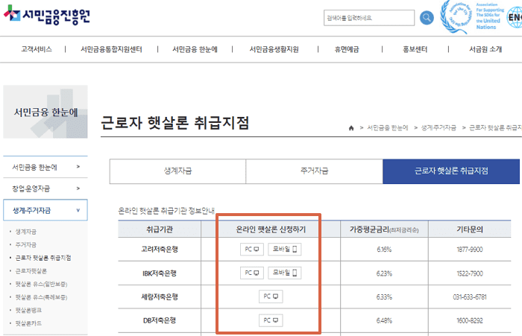Open the 서민금융생활지원 menu
The image size is (522, 336).
(274, 49)
